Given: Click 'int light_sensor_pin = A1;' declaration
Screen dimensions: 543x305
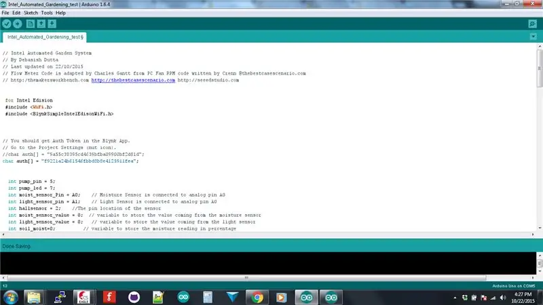Looking at the screenshot, I should (44, 201).
